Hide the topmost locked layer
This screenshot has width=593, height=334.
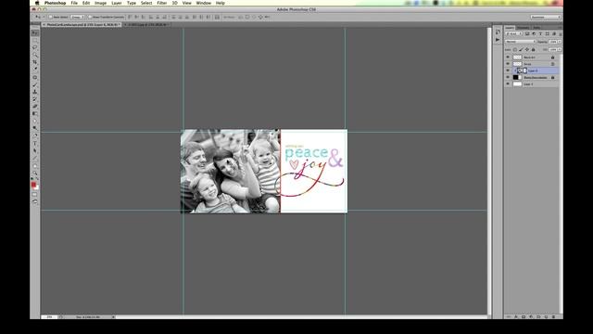pos(508,58)
